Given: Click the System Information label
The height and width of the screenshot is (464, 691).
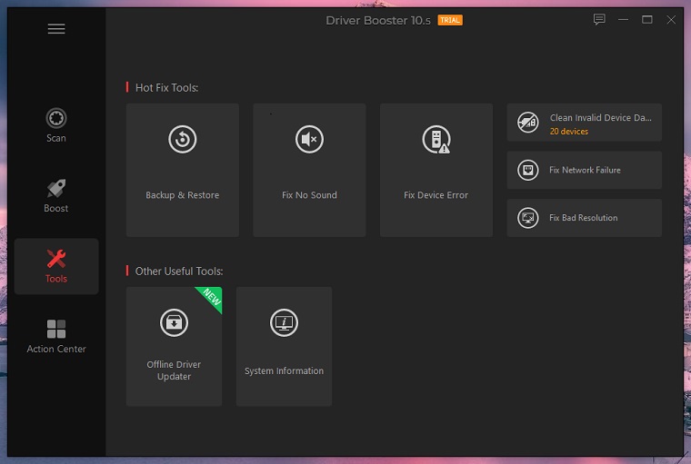Looking at the screenshot, I should (285, 370).
